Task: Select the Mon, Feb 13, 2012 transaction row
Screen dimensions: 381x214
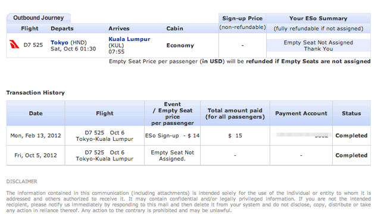Action: 189,136
